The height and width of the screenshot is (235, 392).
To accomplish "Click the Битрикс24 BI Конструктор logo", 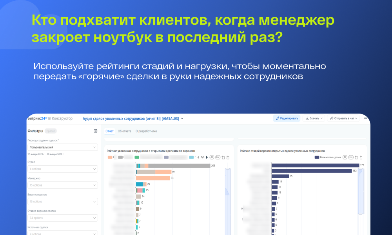I will tap(50, 118).
